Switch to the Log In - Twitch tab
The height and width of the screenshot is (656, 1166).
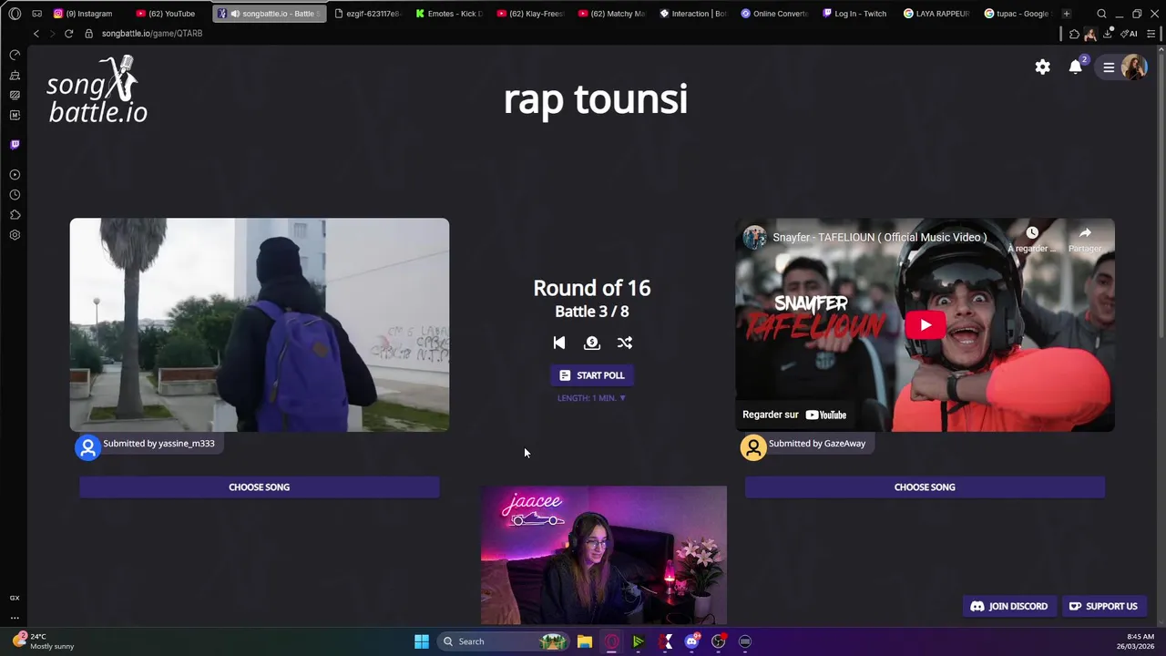[x=856, y=14]
